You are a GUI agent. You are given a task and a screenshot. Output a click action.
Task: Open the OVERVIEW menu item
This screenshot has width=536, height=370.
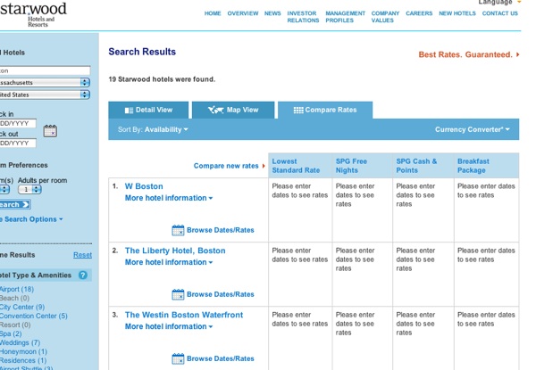pos(243,13)
